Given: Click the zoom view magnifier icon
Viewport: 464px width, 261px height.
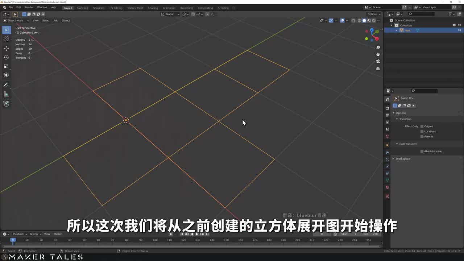Looking at the screenshot, I should (378, 47).
